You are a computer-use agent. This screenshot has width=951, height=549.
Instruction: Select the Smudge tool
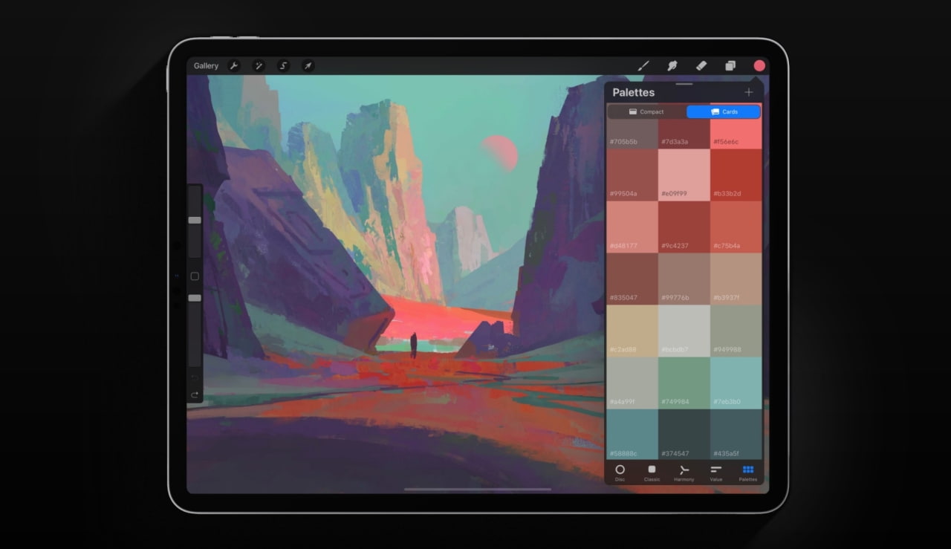[x=672, y=65]
